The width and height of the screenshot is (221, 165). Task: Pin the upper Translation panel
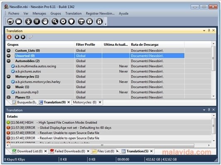(209, 31)
